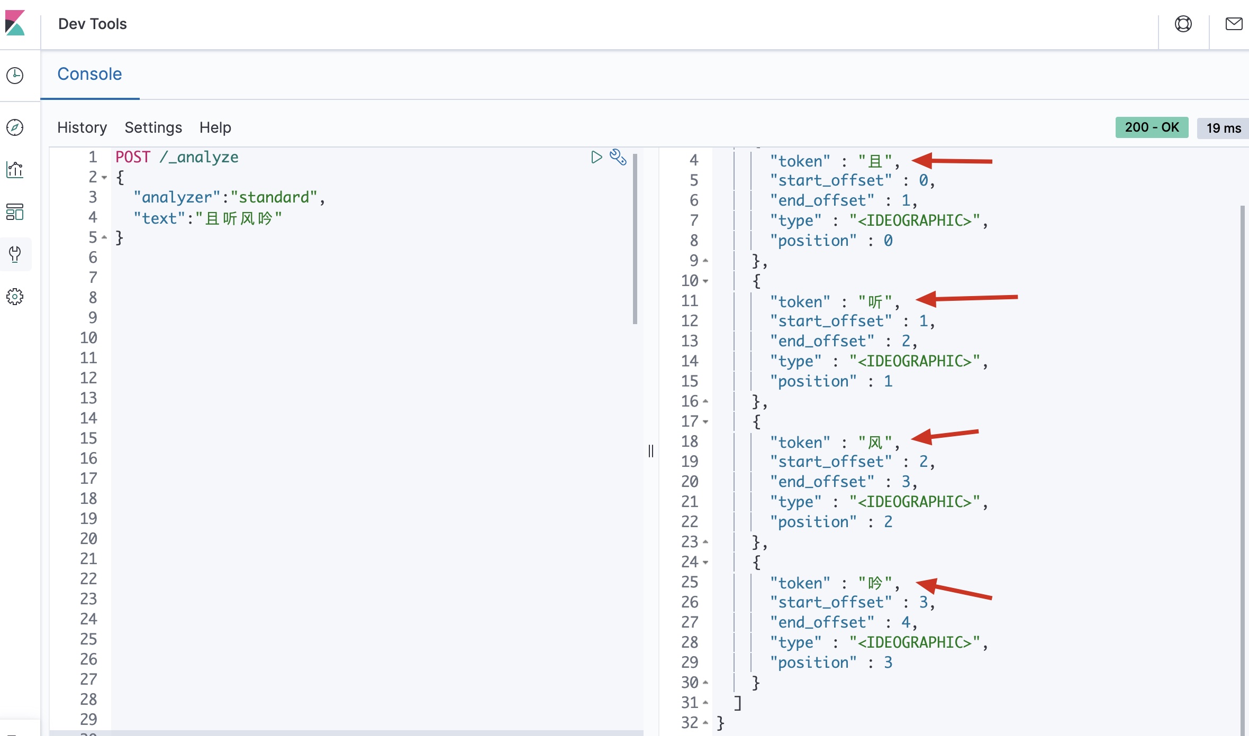Image resolution: width=1249 pixels, height=736 pixels.
Task: Collapse fold marker at output line 9
Action: [x=705, y=261]
